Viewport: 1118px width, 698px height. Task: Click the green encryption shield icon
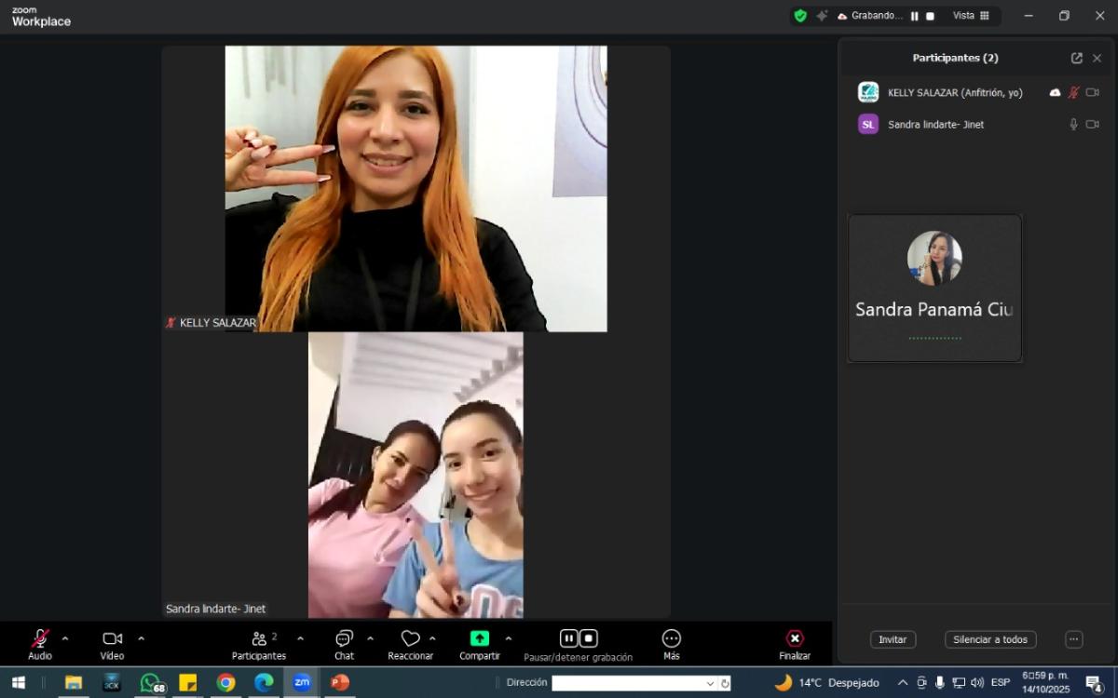coord(799,16)
